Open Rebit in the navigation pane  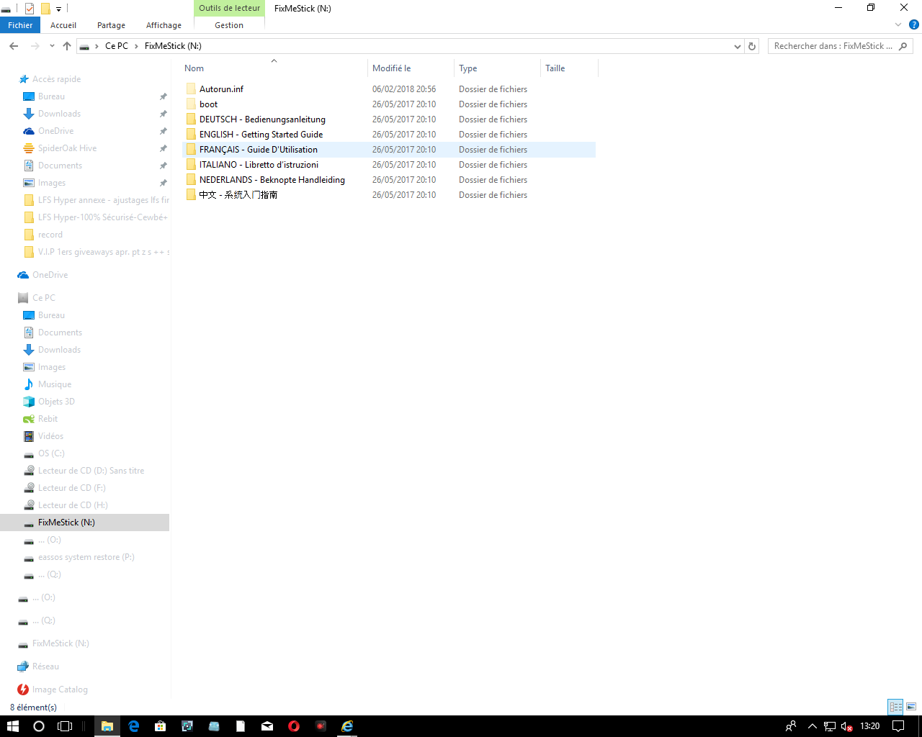48,419
